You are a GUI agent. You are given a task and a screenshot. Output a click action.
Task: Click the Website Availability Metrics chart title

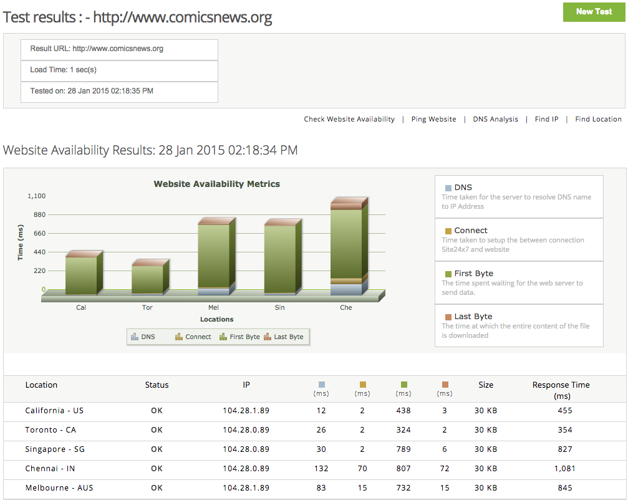click(216, 184)
